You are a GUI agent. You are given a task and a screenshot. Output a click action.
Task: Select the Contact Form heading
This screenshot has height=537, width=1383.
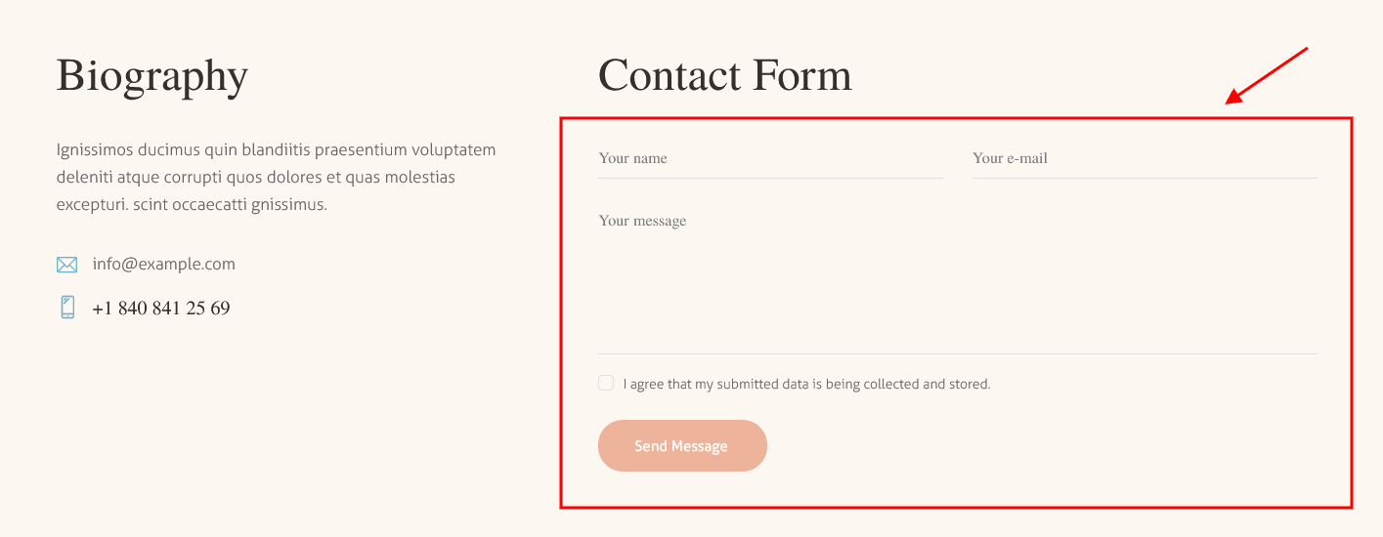[725, 75]
